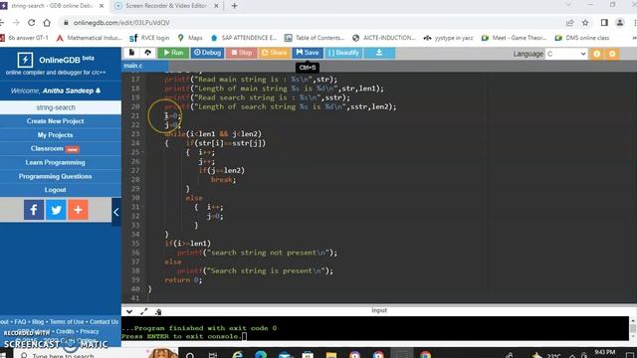637x358 pixels.
Task: Open the browser side panel
Action: [x=604, y=23]
